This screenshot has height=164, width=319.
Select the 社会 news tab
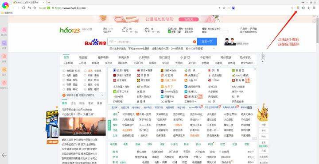[73, 103]
